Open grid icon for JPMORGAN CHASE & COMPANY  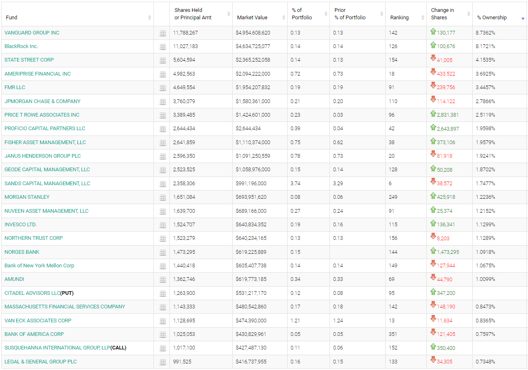[162, 102]
